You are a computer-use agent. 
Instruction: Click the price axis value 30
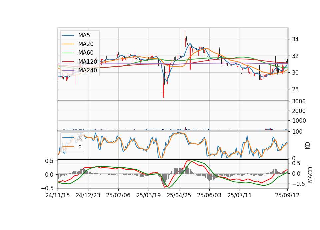295,73
